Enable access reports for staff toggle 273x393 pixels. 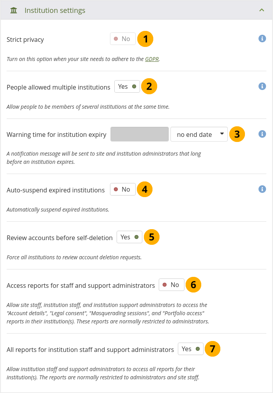[x=172, y=285]
